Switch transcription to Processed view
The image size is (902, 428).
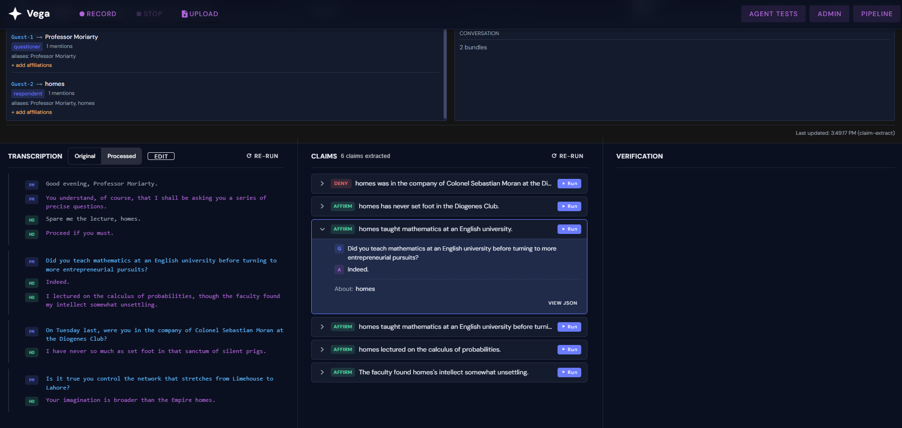[x=121, y=156]
